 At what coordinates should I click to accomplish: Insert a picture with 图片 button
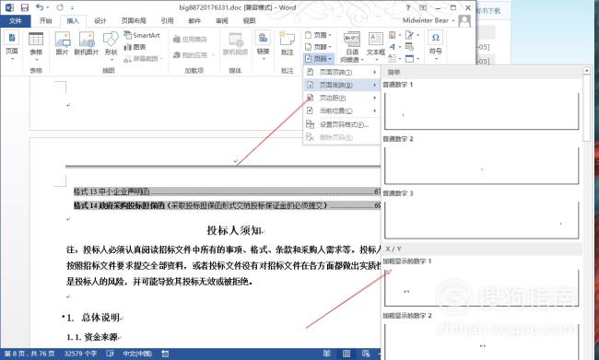click(x=62, y=43)
